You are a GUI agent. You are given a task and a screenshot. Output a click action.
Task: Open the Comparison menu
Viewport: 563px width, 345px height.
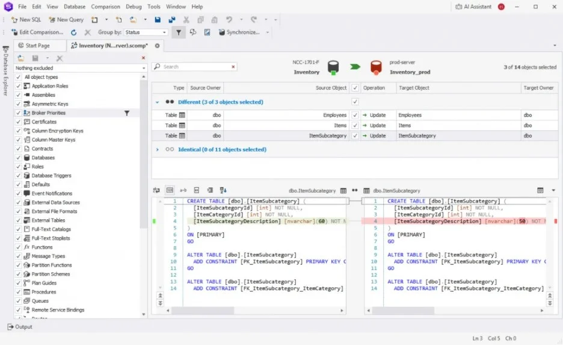point(106,7)
